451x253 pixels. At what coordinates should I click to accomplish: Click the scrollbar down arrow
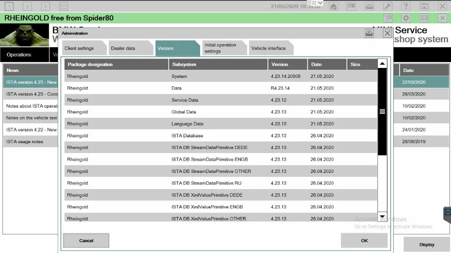382,217
